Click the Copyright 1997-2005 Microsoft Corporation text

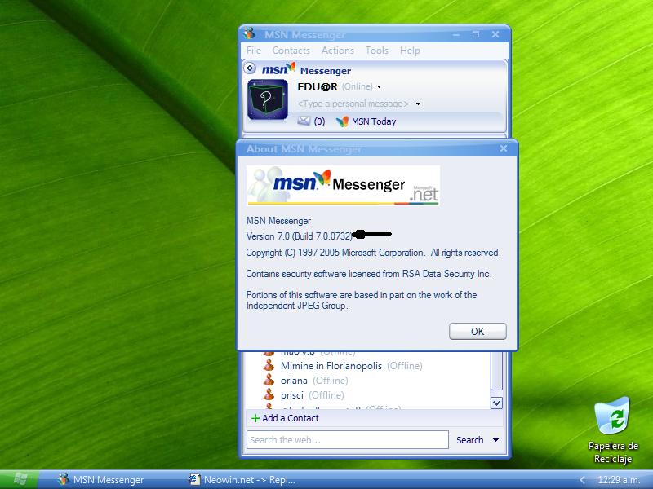373,253
